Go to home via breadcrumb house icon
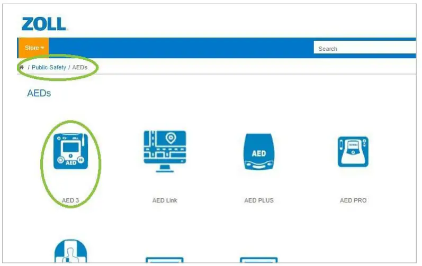The width and height of the screenshot is (422, 266). coord(22,67)
